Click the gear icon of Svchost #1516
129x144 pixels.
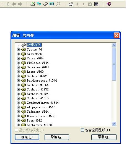point(24,98)
